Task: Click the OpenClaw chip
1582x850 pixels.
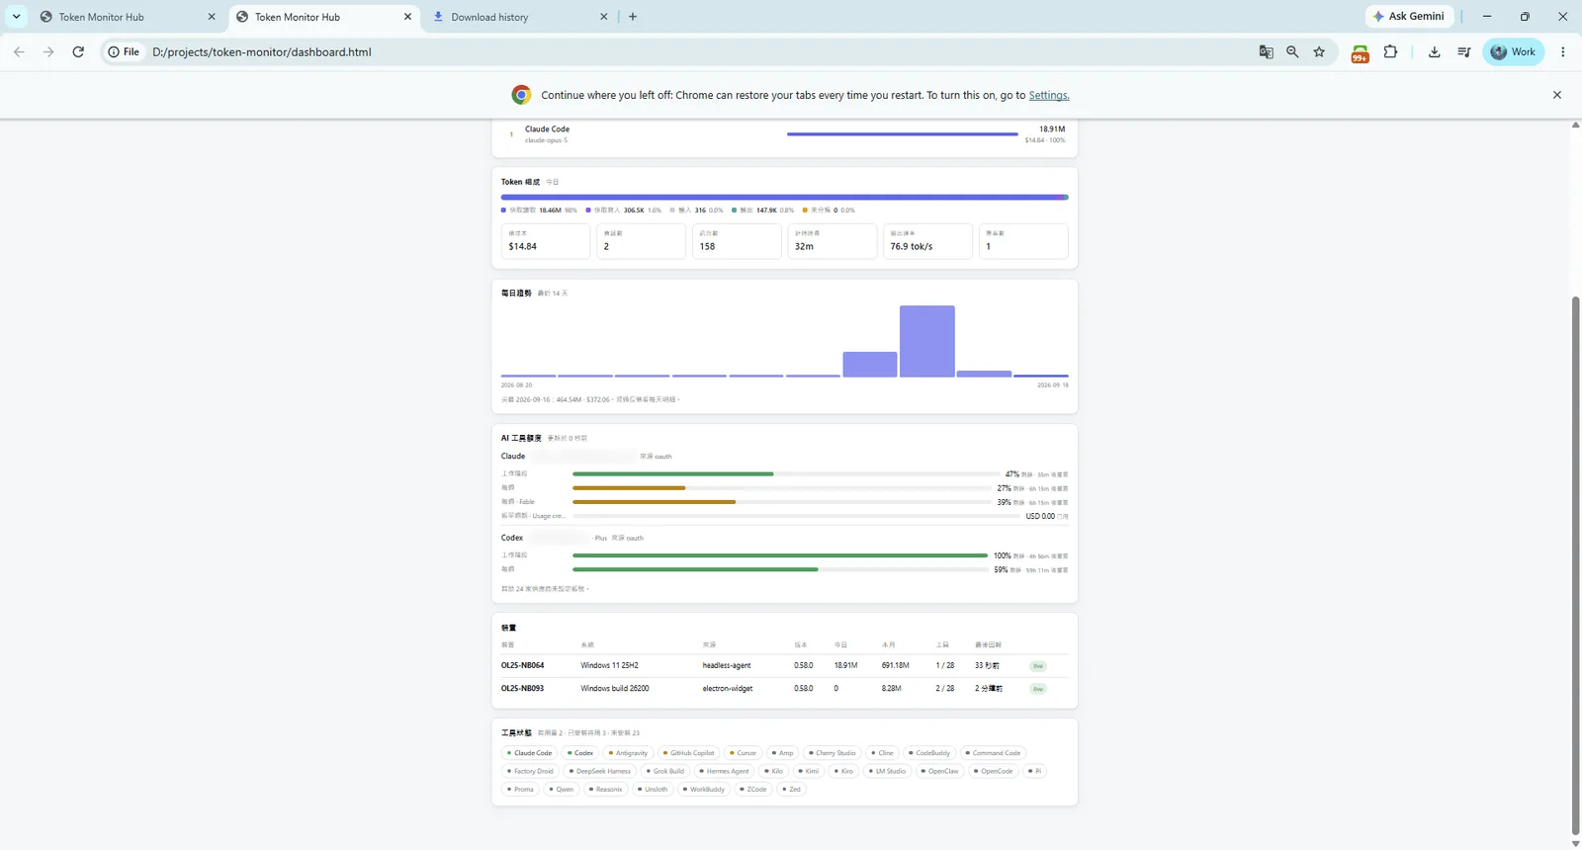Action: 940,771
